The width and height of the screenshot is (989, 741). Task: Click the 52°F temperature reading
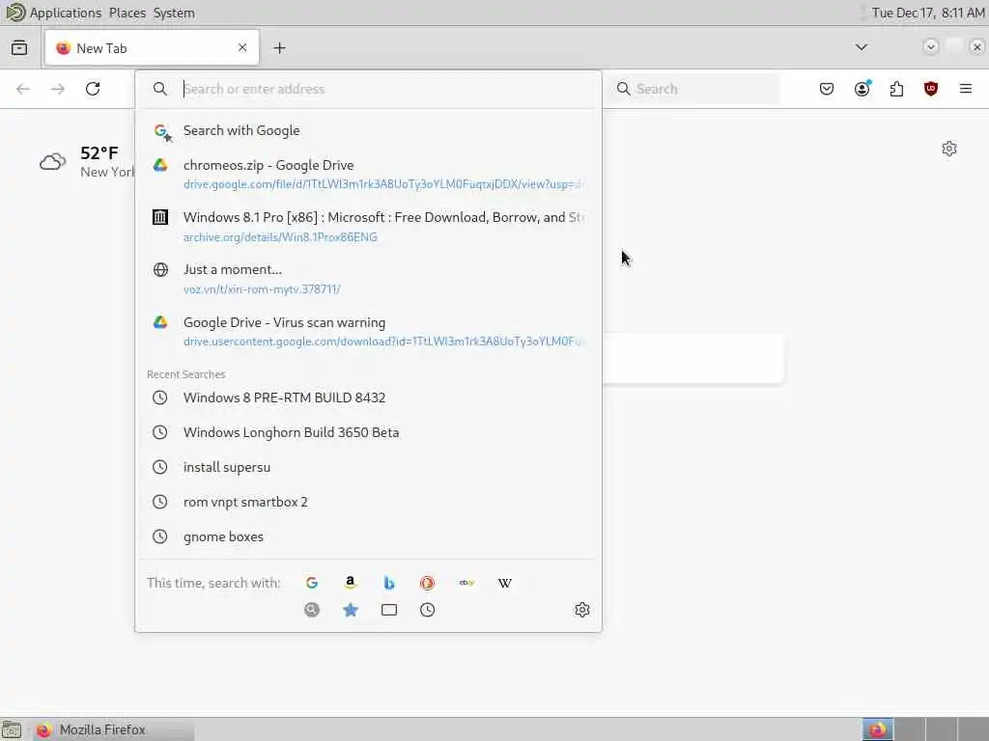(x=99, y=153)
